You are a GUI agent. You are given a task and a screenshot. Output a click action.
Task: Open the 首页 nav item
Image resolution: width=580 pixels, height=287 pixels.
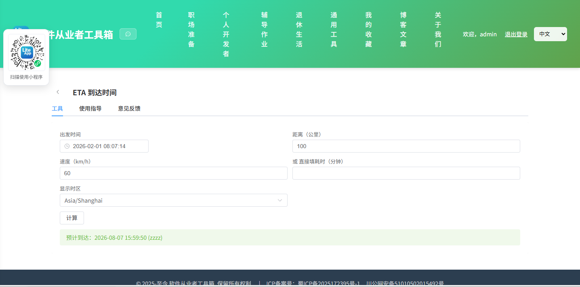pos(159,20)
